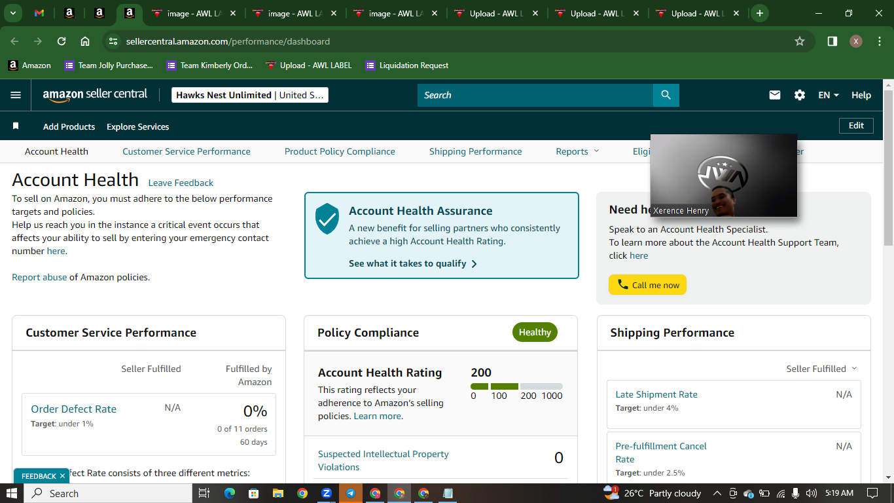894x503 pixels.
Task: Open the Liquidation Request bookmark
Action: [406, 65]
